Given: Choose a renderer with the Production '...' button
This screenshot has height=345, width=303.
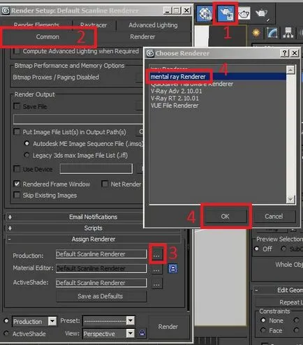Looking at the screenshot, I should [x=156, y=255].
